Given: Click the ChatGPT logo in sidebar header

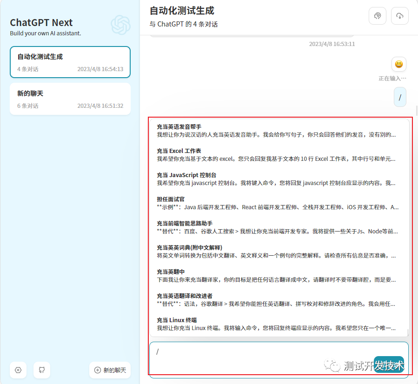Looking at the screenshot, I should click(x=120, y=25).
